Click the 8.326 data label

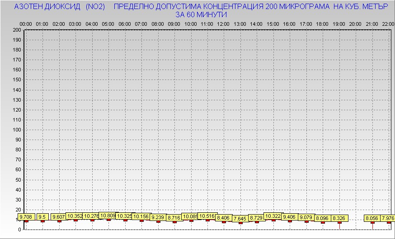[339, 218]
